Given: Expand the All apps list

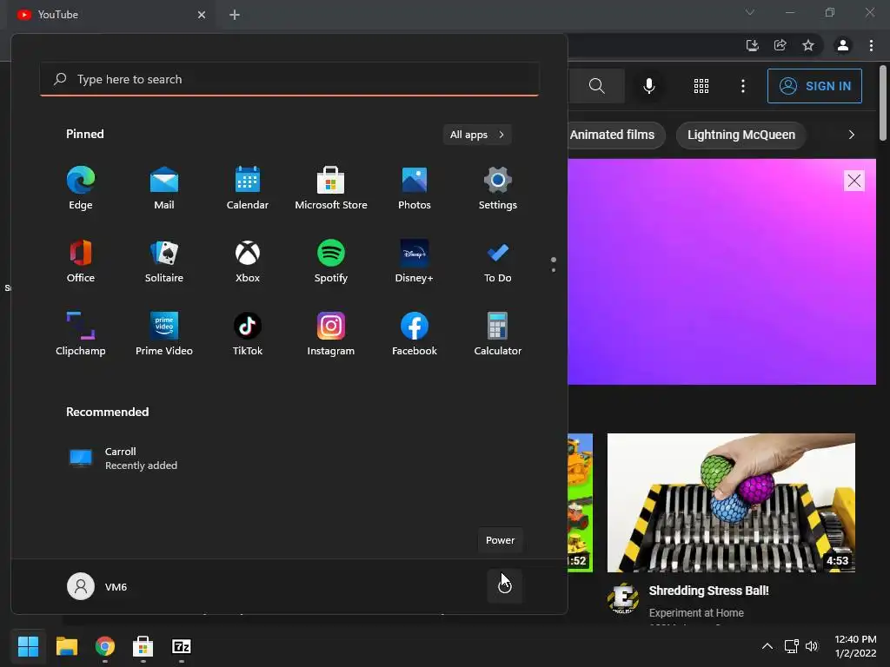Looking at the screenshot, I should [477, 135].
